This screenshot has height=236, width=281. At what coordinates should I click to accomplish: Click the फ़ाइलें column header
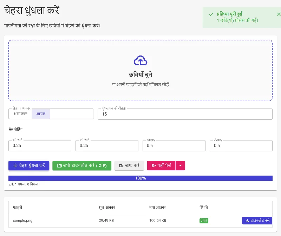coord(18,208)
